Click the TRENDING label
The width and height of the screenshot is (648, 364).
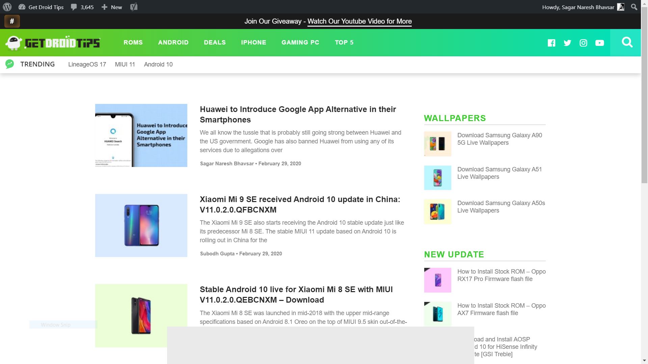[37, 64]
